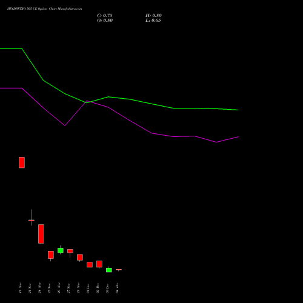Click the 04 Dec date label

[x=117, y=288]
